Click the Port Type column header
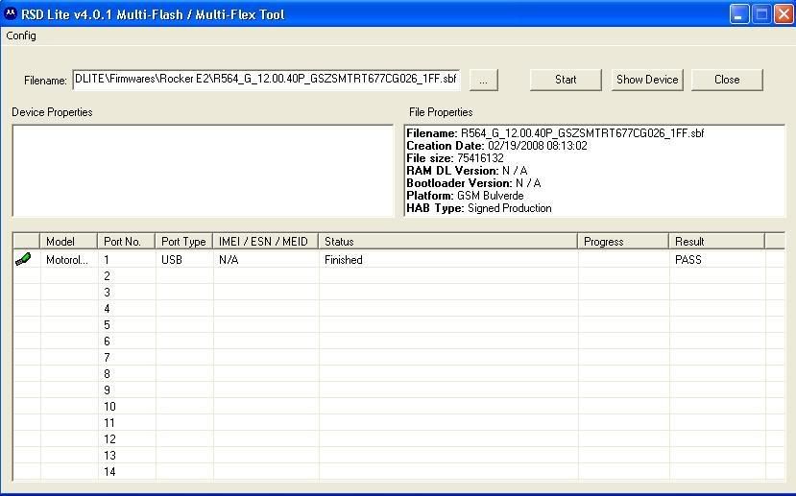This screenshot has height=496, width=796. [x=183, y=242]
